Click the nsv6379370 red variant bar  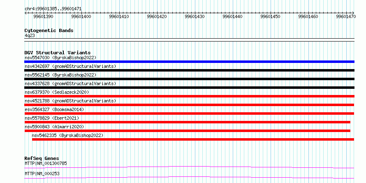click(189, 96)
